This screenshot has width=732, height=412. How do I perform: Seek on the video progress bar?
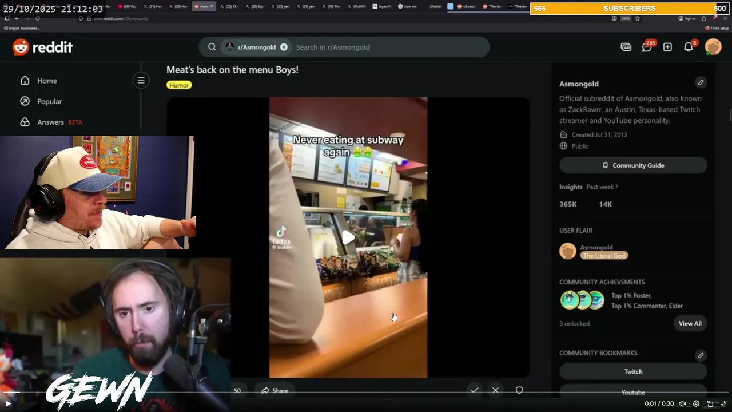tap(366, 393)
